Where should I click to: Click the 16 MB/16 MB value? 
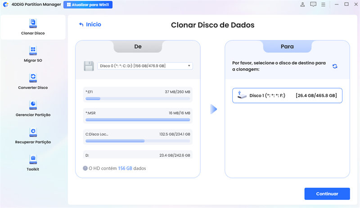pyautogui.click(x=179, y=113)
